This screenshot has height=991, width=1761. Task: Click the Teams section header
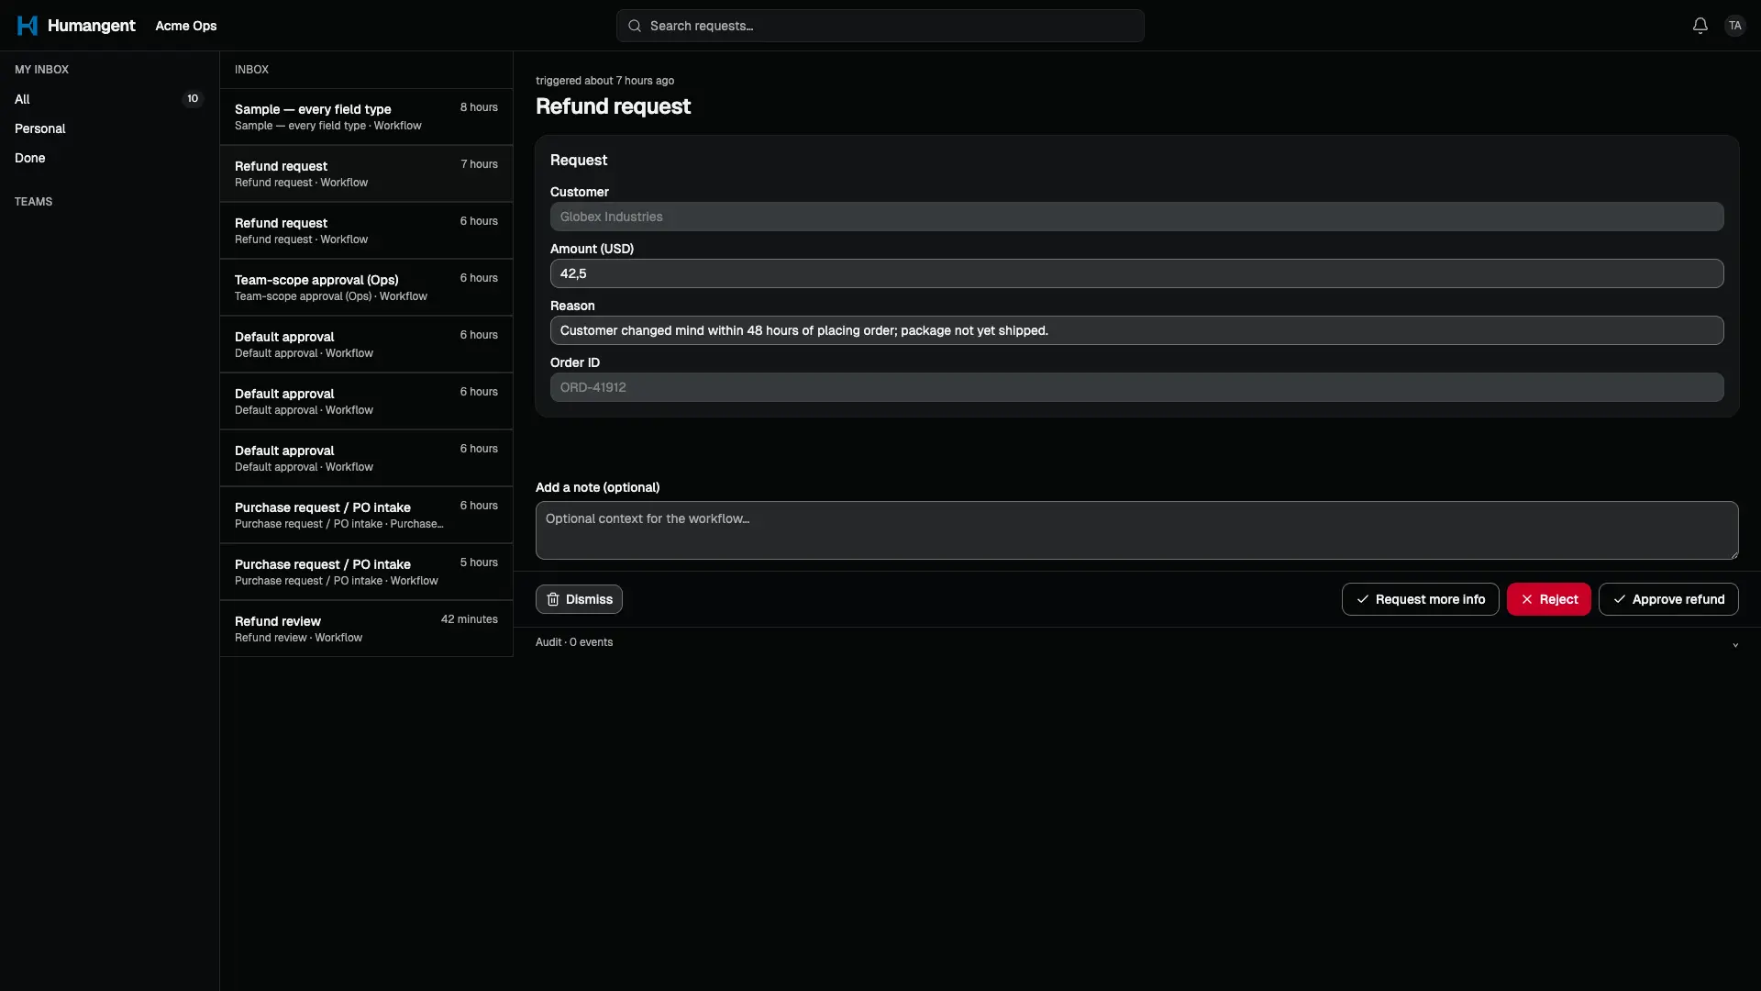[33, 202]
